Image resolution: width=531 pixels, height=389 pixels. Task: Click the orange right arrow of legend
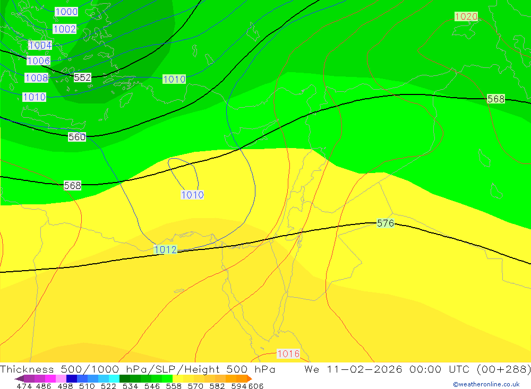(x=250, y=378)
